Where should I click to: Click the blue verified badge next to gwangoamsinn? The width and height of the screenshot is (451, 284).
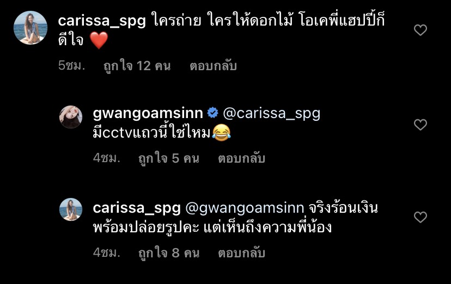212,113
